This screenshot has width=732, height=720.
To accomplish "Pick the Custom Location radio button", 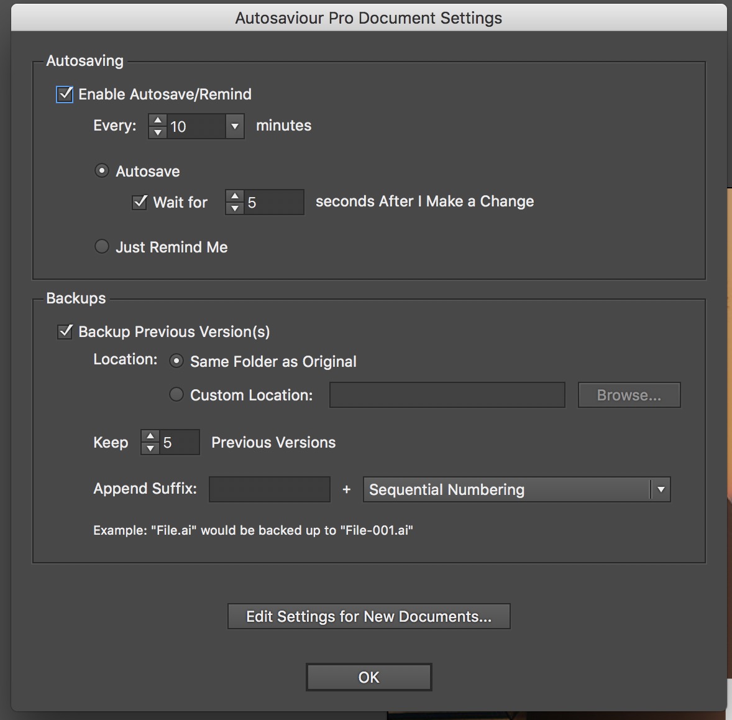I will coord(176,395).
